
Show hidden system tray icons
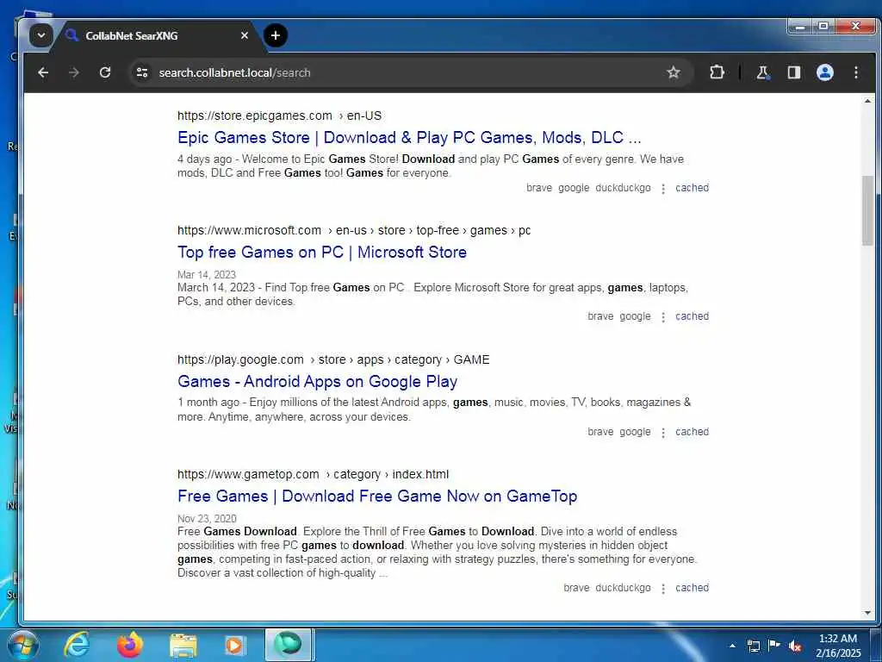(x=732, y=646)
